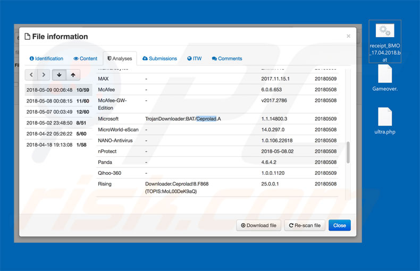The height and width of the screenshot is (271, 420).
Task: Click the down arrow button
Action: (59, 75)
